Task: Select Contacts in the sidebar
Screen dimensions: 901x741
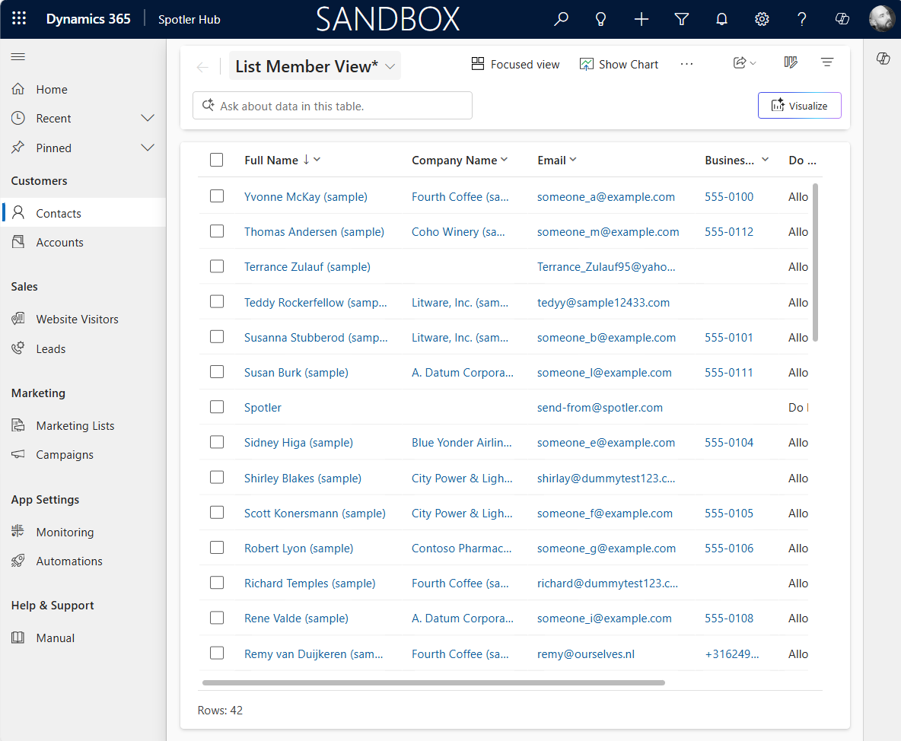Action: tap(83, 213)
